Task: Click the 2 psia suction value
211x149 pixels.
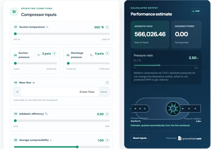Action: (x=46, y=54)
